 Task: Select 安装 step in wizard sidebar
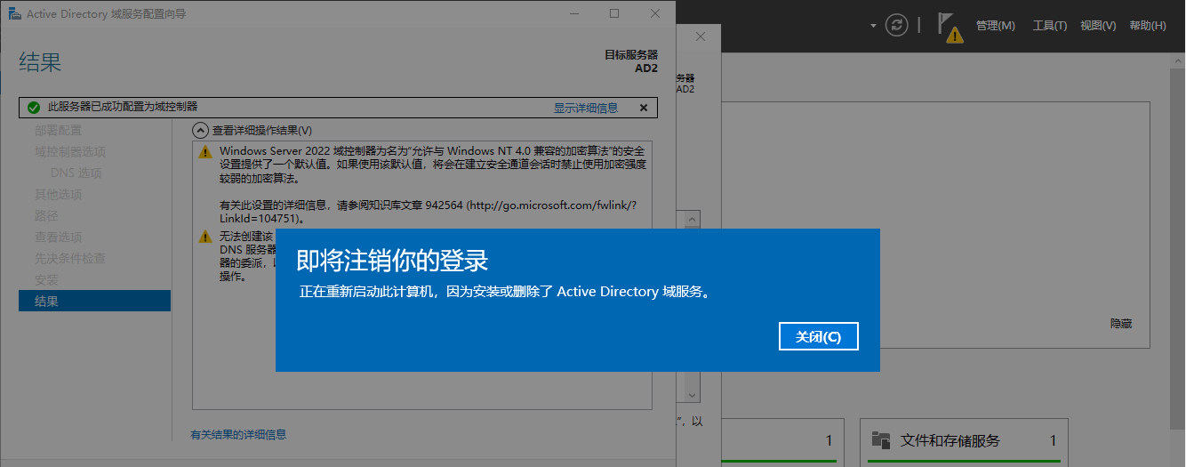[46, 279]
